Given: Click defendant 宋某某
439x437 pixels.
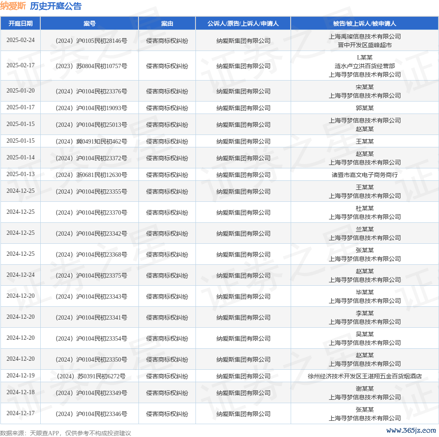Looking at the screenshot, I should tap(364, 87).
